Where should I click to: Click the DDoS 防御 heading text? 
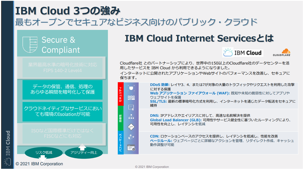[x=160, y=85]
